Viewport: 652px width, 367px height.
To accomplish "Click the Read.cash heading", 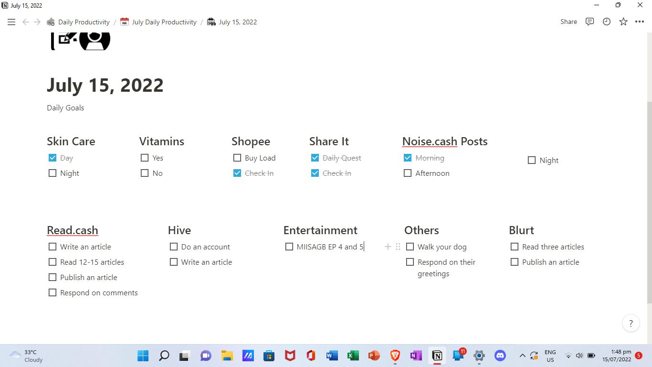I will pos(73,230).
